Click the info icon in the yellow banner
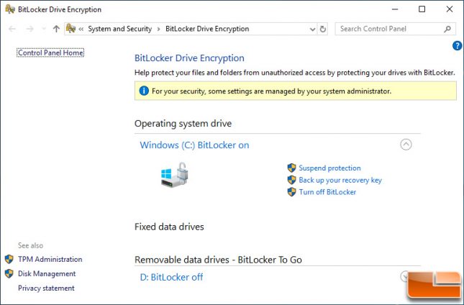The height and width of the screenshot is (305, 464). point(144,91)
